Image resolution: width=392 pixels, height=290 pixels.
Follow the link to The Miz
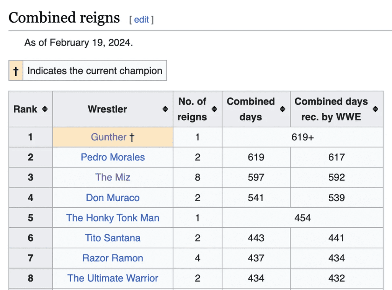tap(113, 178)
